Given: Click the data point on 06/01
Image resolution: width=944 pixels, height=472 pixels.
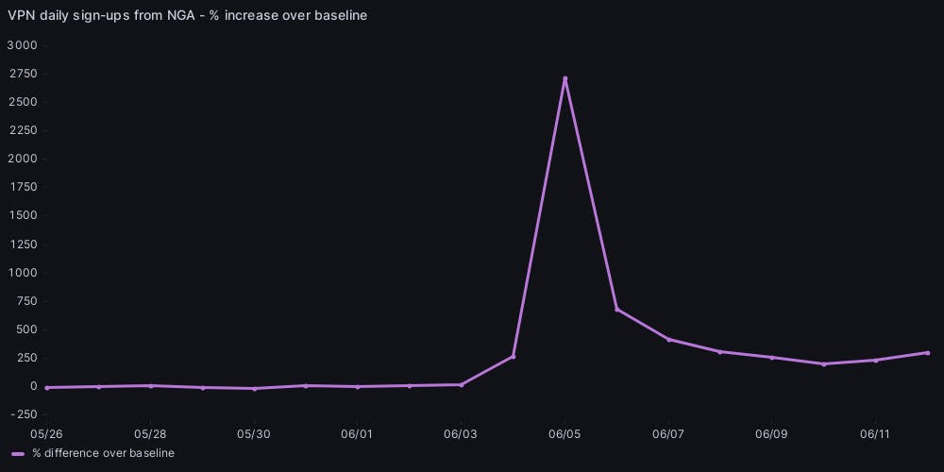Looking at the screenshot, I should (357, 387).
